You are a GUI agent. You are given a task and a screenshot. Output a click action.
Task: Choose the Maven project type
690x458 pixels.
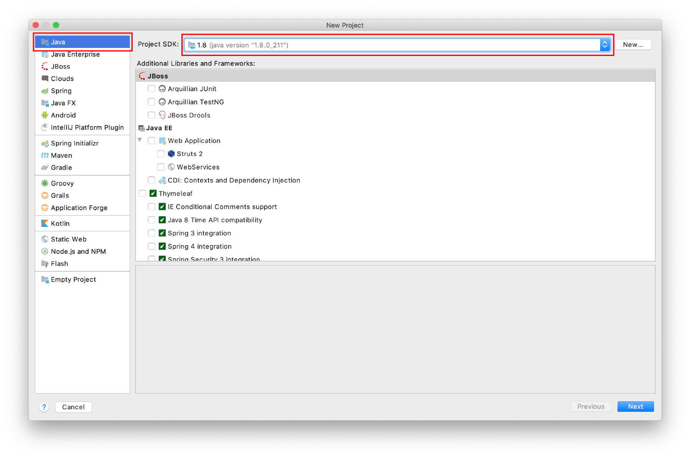[83, 155]
